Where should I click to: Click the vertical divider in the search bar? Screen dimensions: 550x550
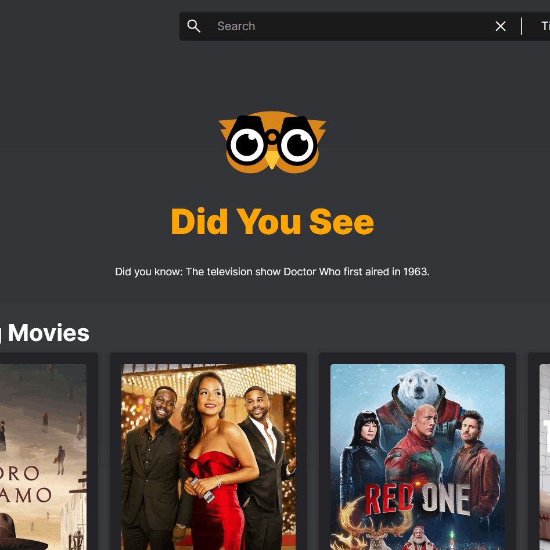(x=522, y=26)
